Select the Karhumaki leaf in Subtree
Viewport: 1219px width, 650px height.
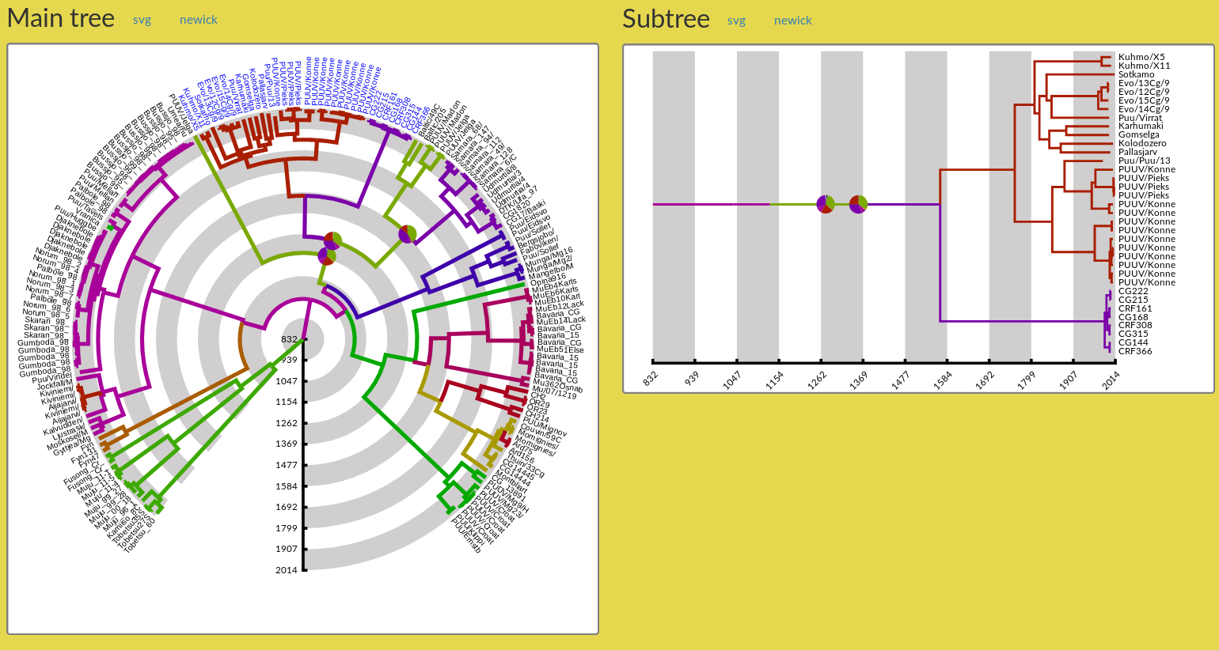[1140, 126]
